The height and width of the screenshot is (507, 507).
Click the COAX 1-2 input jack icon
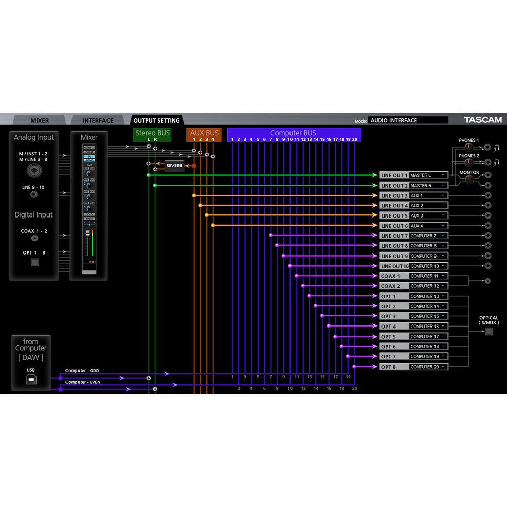pyautogui.click(x=34, y=239)
